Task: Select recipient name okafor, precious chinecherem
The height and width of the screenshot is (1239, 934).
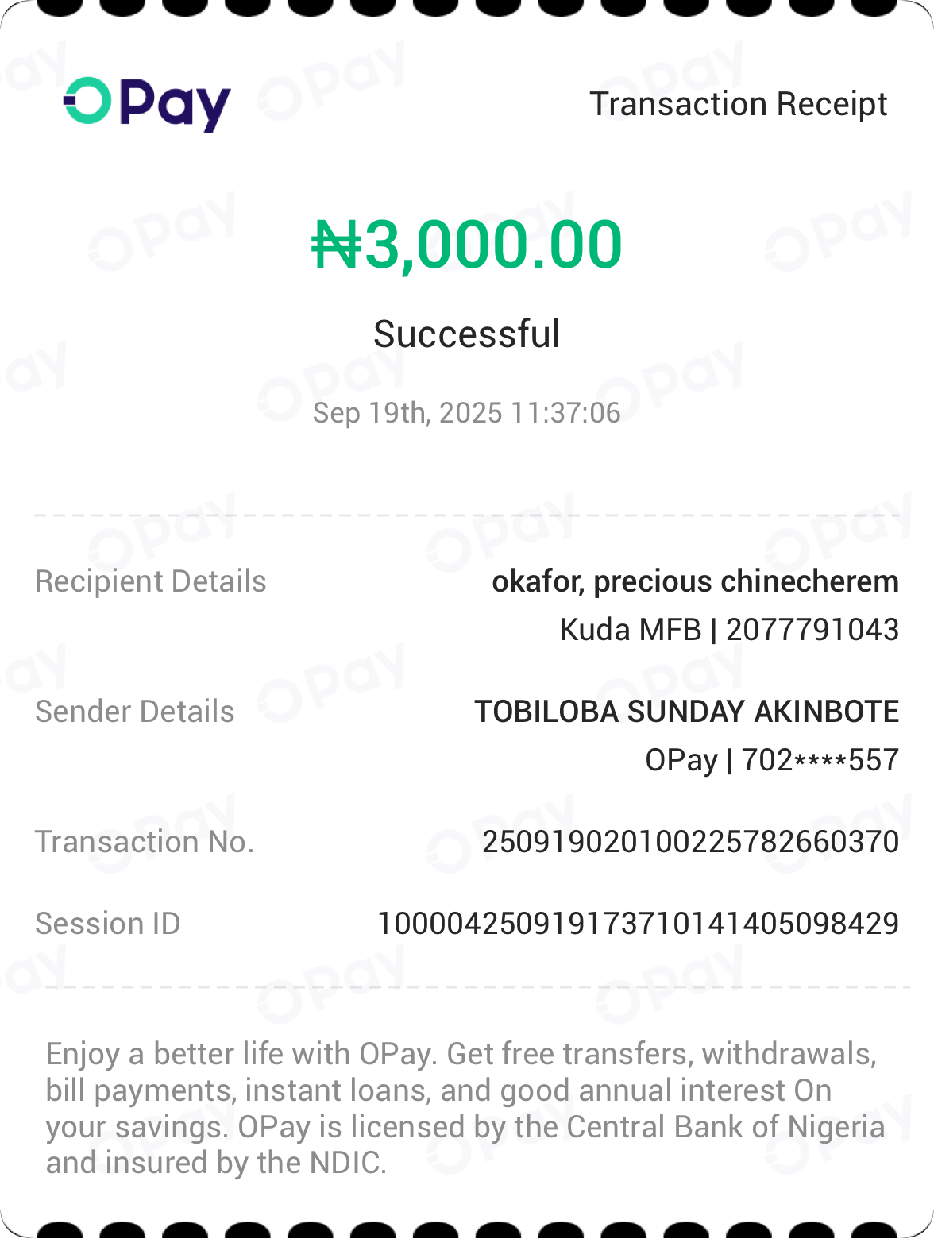Action: pyautogui.click(x=695, y=581)
